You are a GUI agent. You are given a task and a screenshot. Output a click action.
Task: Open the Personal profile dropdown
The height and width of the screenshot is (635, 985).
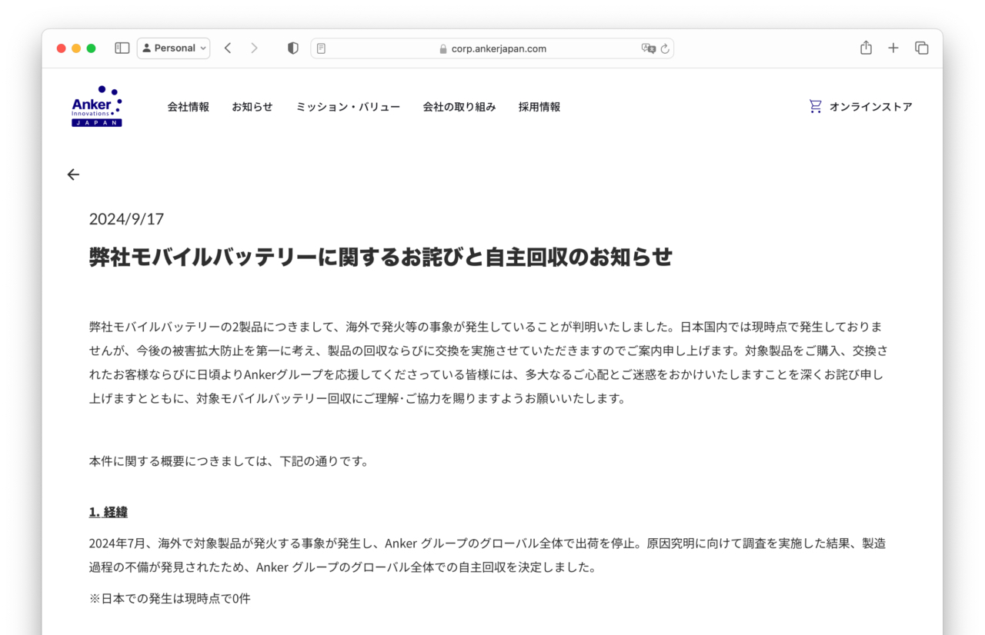174,48
